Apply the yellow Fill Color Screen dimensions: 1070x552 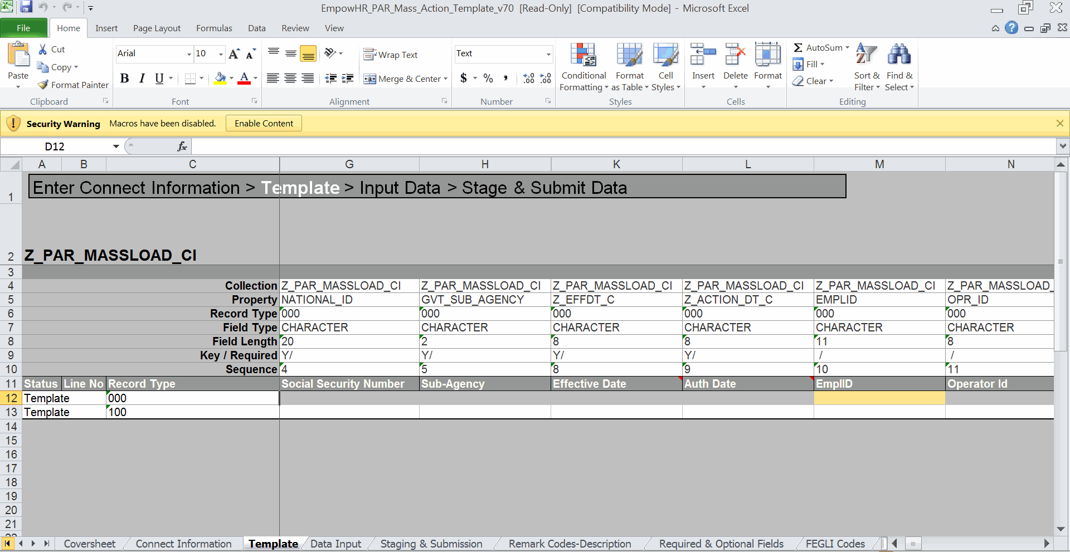click(220, 79)
